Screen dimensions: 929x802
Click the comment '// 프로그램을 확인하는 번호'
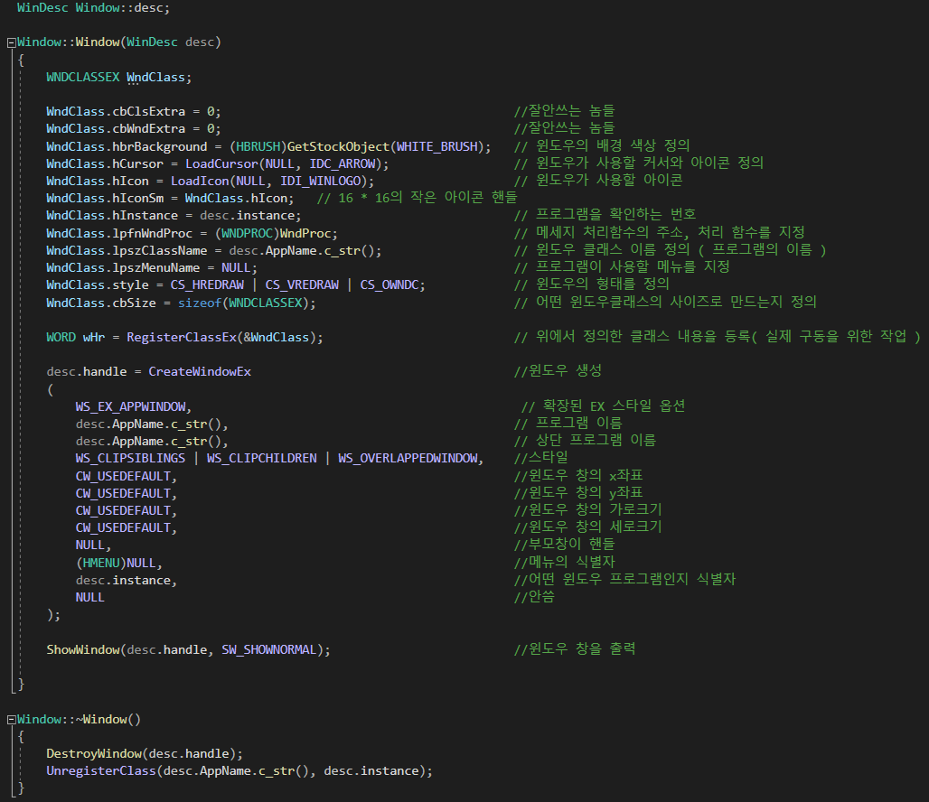pos(605,215)
